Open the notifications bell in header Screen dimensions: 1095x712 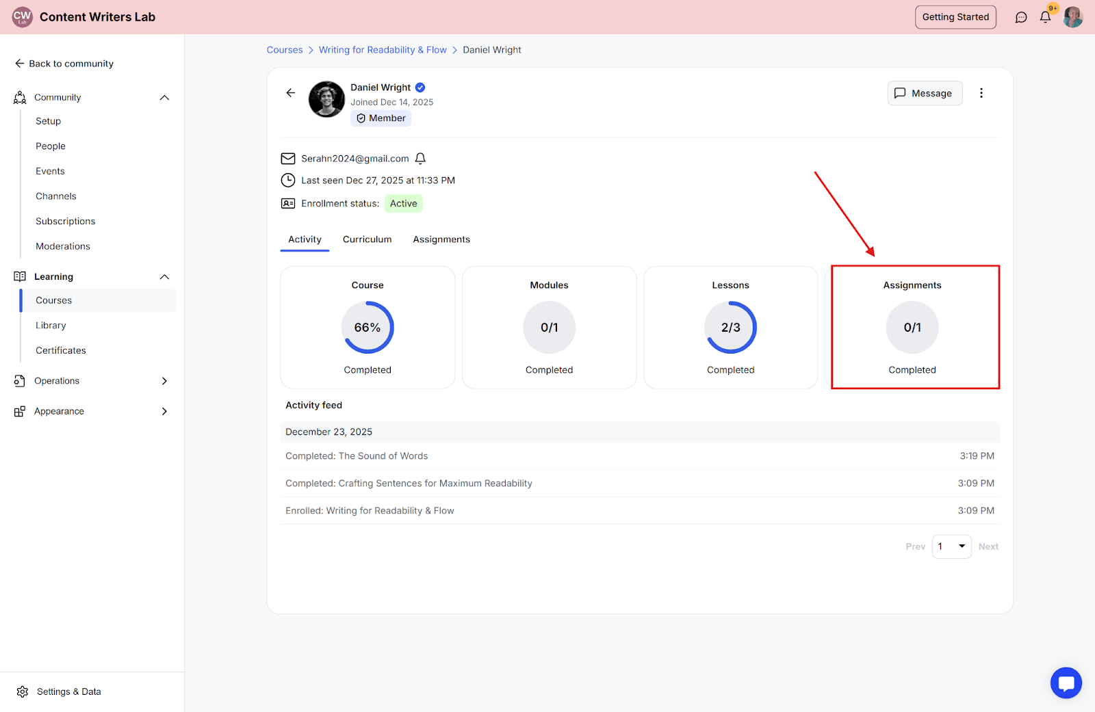click(x=1045, y=17)
